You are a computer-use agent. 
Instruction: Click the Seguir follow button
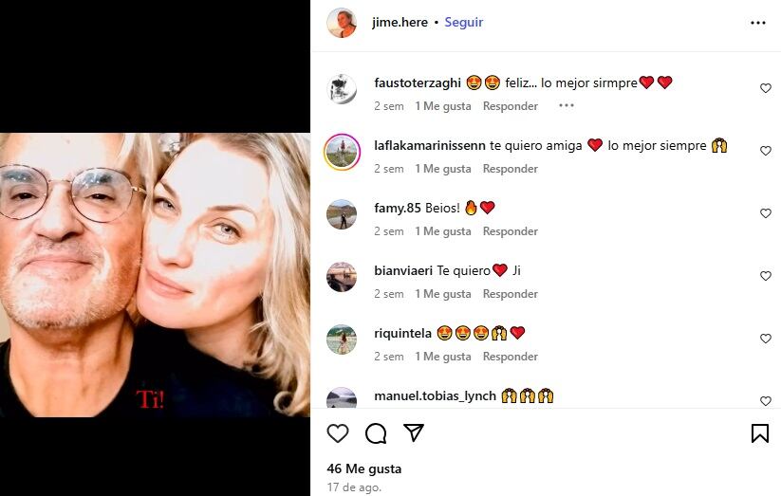pos(464,23)
